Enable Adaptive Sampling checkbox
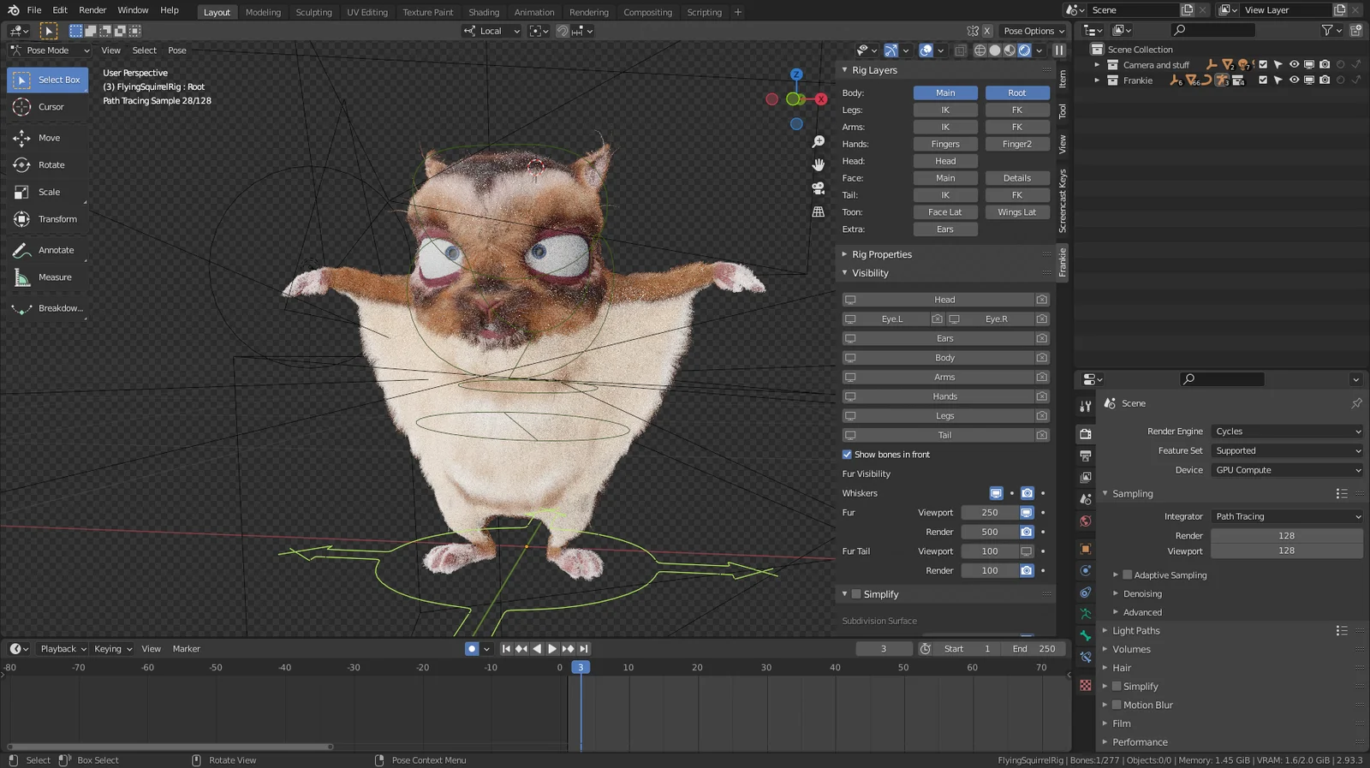Image resolution: width=1370 pixels, height=768 pixels. tap(1128, 575)
